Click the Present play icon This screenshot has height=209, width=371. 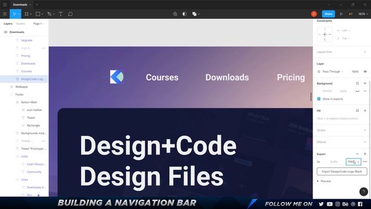point(341,14)
